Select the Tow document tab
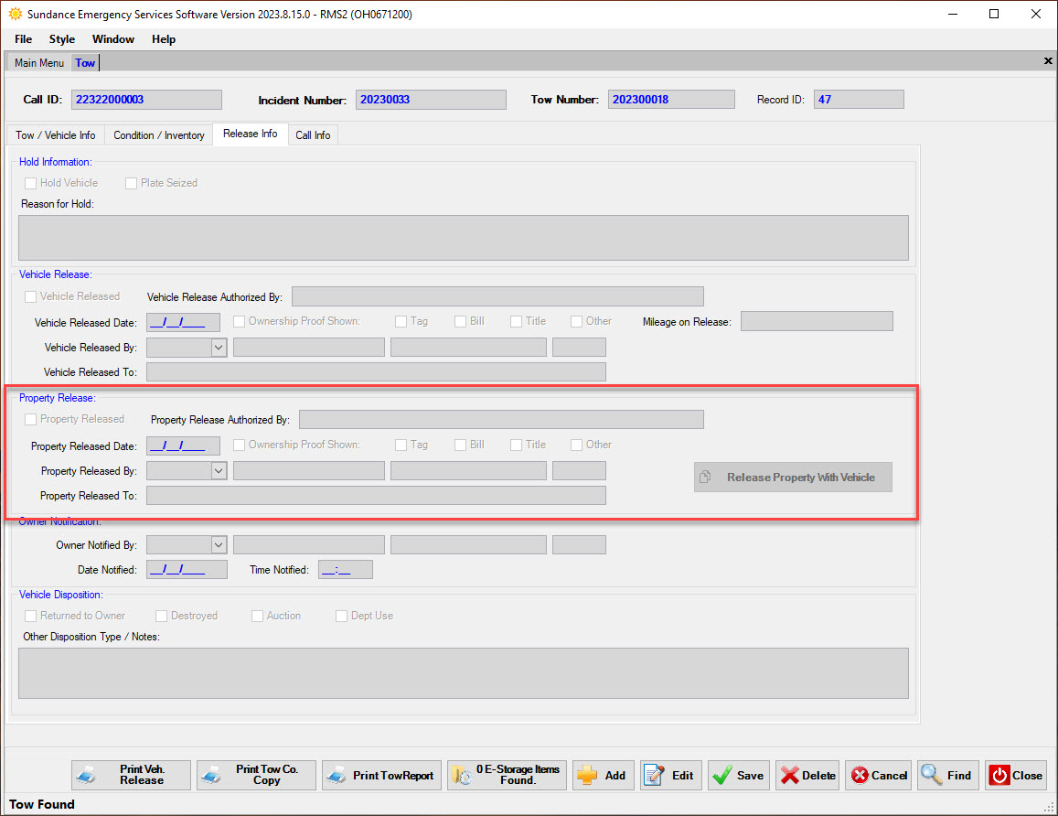The image size is (1058, 816). tap(85, 63)
